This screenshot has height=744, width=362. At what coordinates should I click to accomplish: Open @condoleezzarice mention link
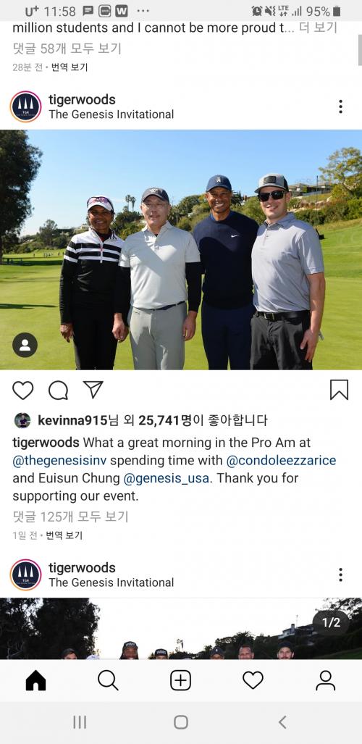[x=281, y=460]
